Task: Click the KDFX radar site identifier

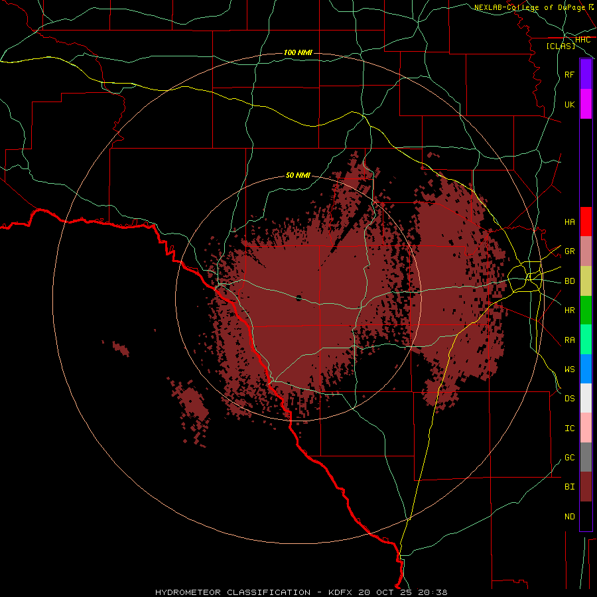Action: (340, 592)
